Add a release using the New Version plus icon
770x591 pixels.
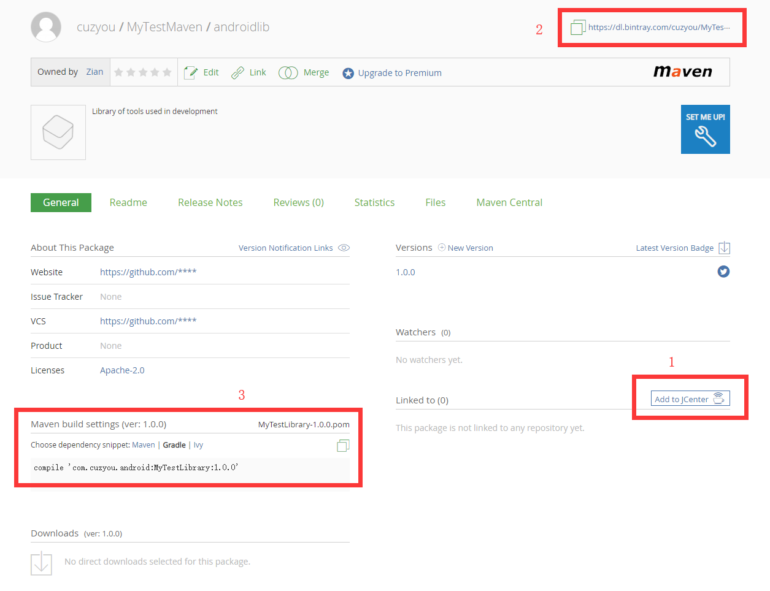(x=442, y=248)
